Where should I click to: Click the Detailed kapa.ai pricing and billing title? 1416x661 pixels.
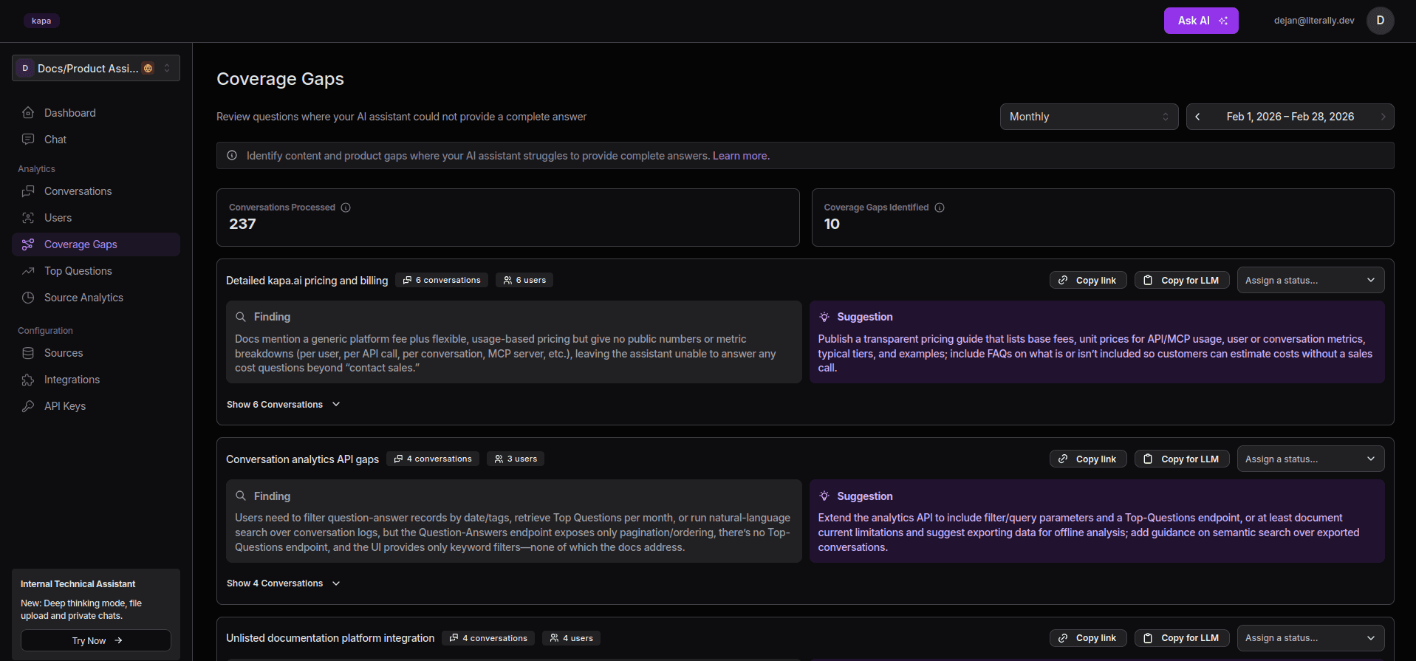(307, 281)
